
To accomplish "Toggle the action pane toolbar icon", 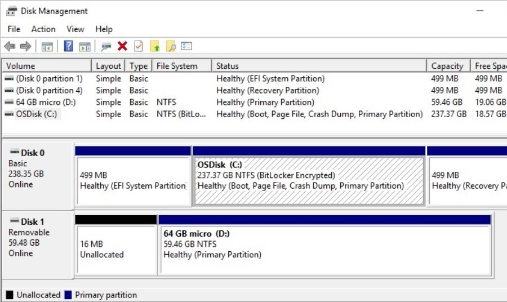I will coord(84,47).
